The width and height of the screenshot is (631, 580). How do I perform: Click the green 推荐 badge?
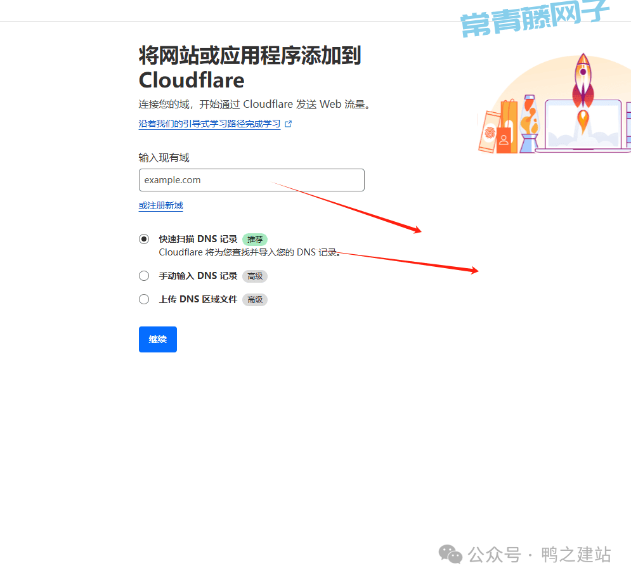[x=255, y=240]
